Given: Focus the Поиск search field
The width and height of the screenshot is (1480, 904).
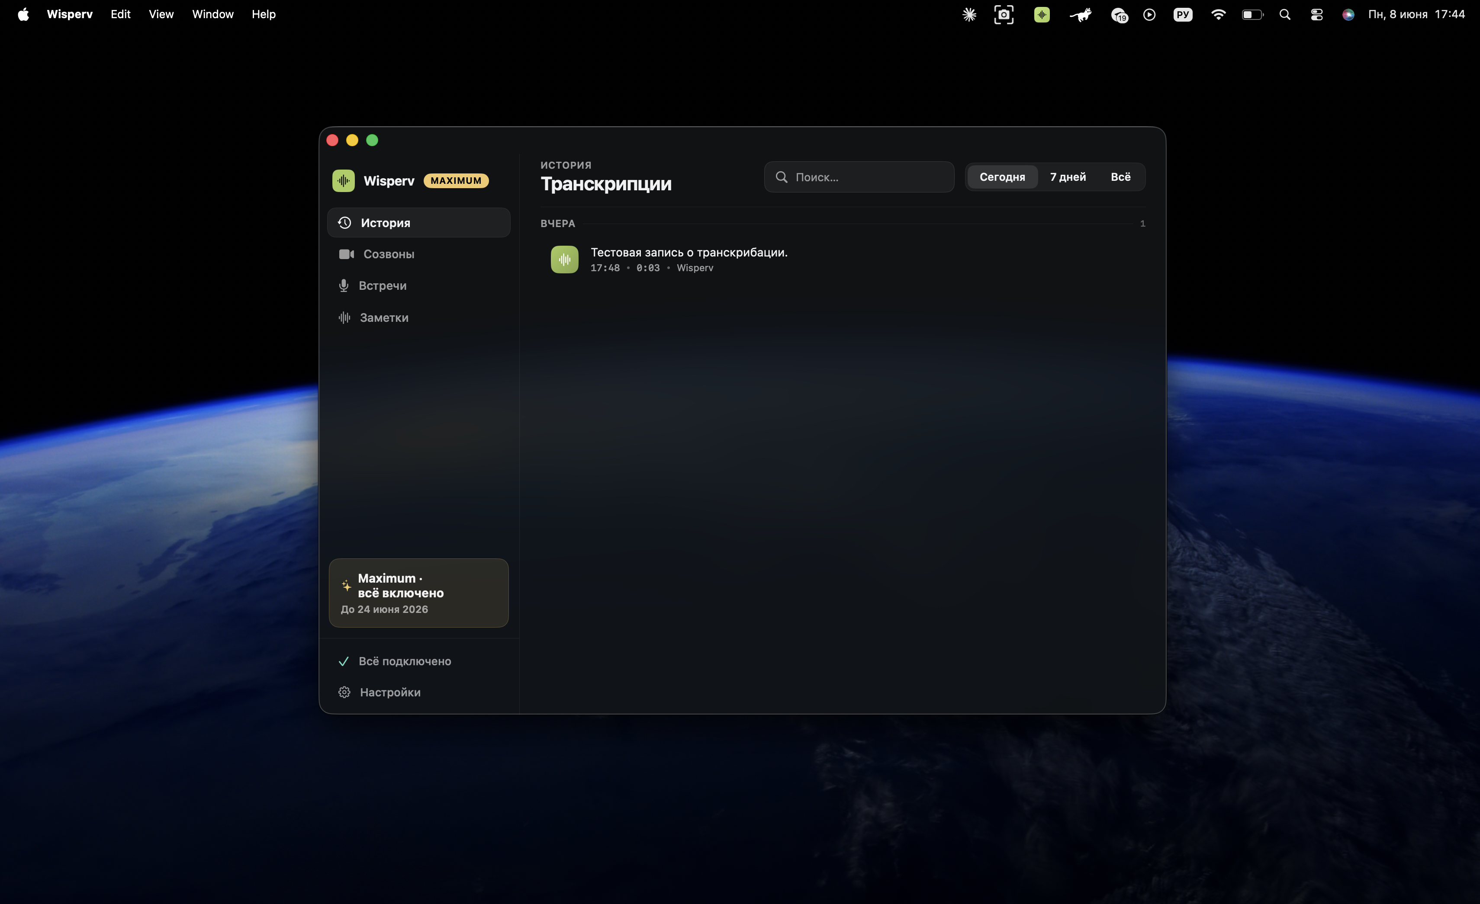Looking at the screenshot, I should (859, 177).
